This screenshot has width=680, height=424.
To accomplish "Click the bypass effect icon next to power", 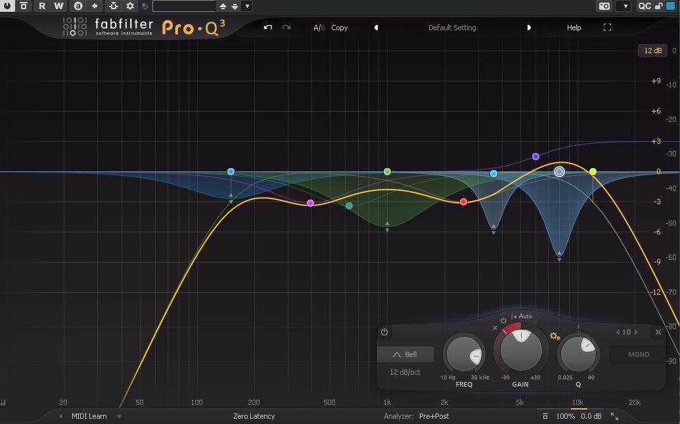I will 24,6.
